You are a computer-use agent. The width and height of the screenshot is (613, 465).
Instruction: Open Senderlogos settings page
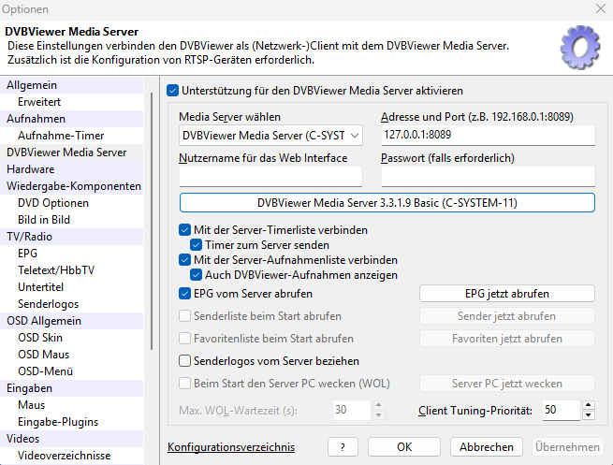click(x=71, y=304)
